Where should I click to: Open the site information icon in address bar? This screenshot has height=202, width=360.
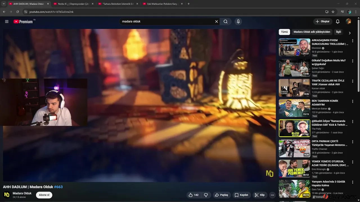coord(26,12)
